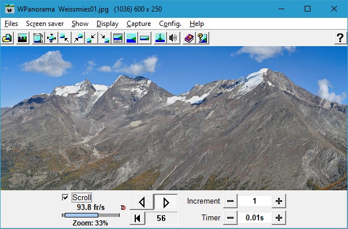Maximize the WPanorama window
The height and width of the screenshot is (229, 348).
(308, 9)
